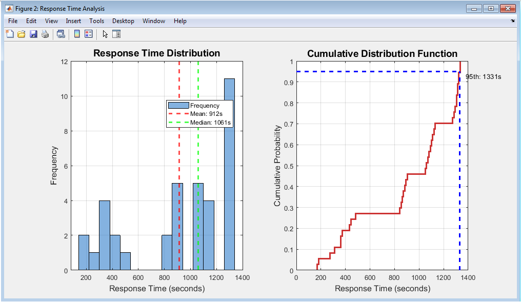
Task: Click the New Figure icon
Action: [10, 34]
